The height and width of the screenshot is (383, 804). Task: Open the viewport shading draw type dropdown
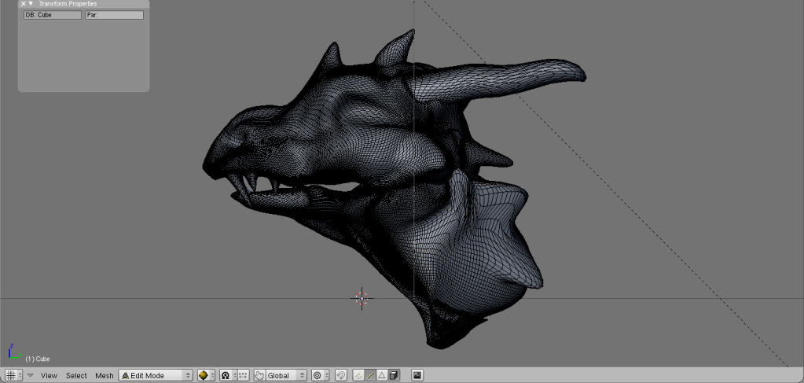[206, 375]
